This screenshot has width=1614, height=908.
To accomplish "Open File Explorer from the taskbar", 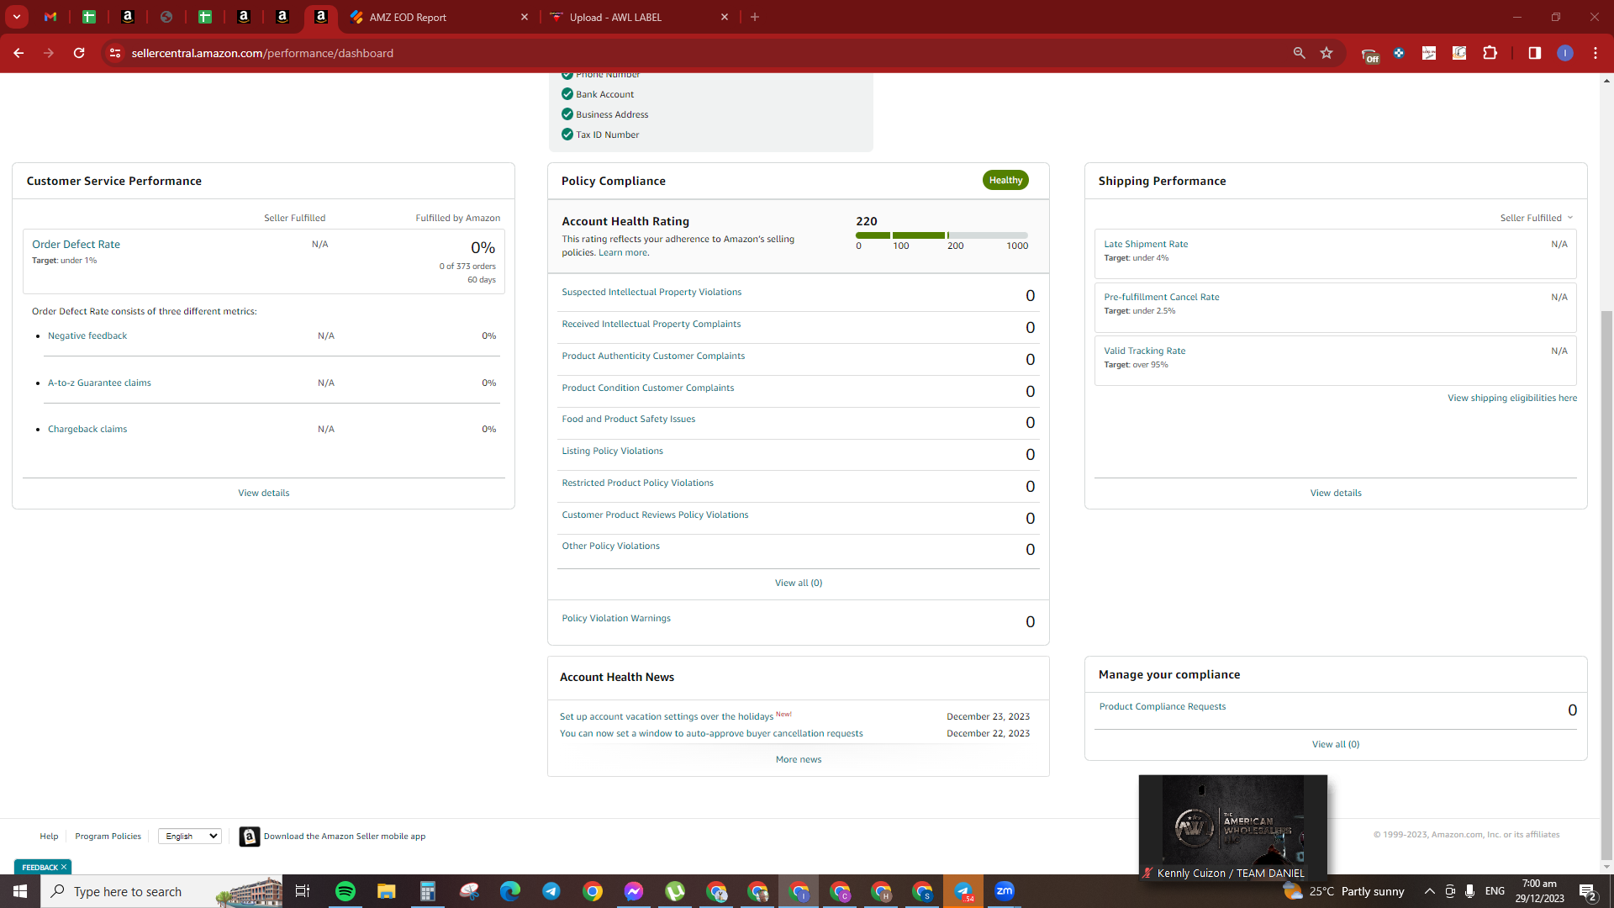I will [386, 891].
